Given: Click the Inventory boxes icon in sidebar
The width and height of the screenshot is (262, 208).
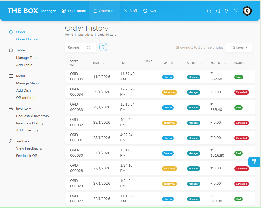Looking at the screenshot, I should 11,109.
